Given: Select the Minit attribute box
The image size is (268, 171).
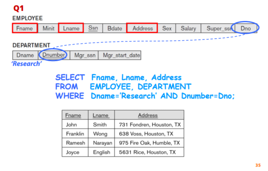Looking at the screenshot, I should tap(48, 28).
